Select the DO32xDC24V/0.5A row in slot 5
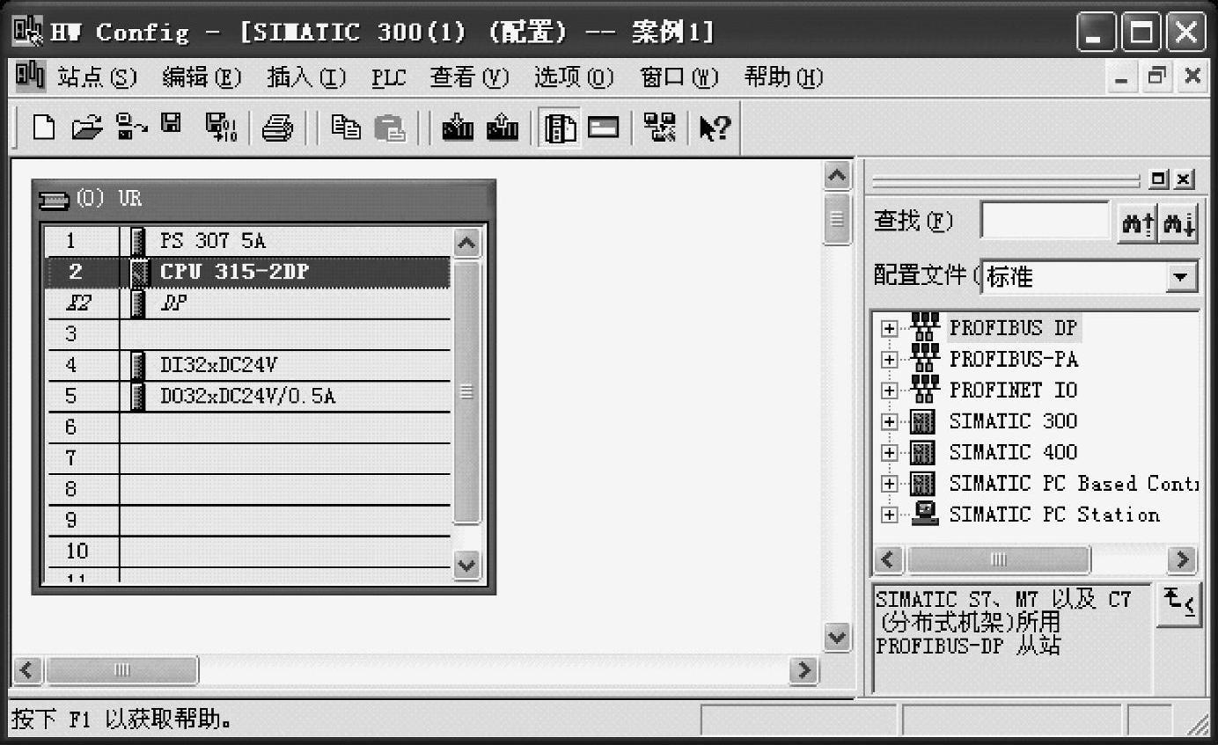This screenshot has width=1218, height=745. (247, 397)
